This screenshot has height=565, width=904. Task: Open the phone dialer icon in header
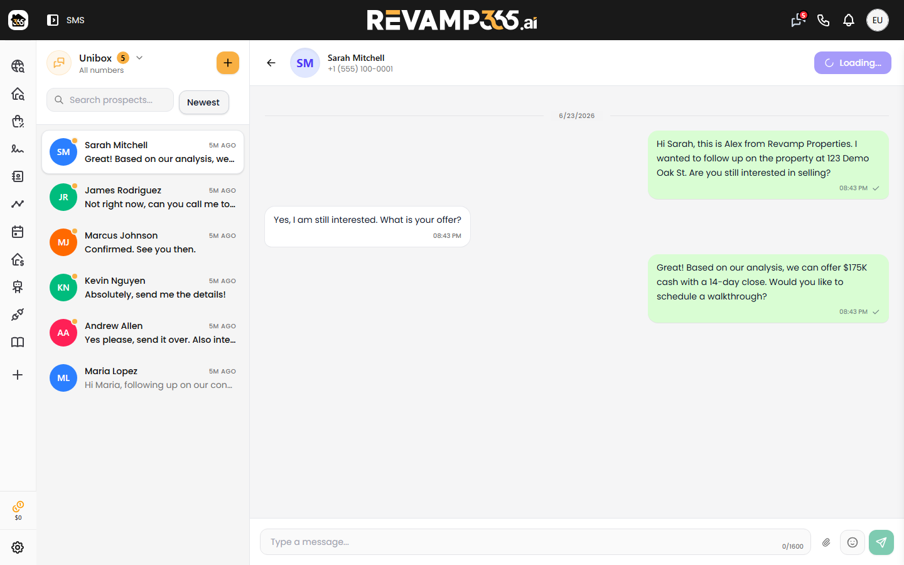tap(824, 20)
